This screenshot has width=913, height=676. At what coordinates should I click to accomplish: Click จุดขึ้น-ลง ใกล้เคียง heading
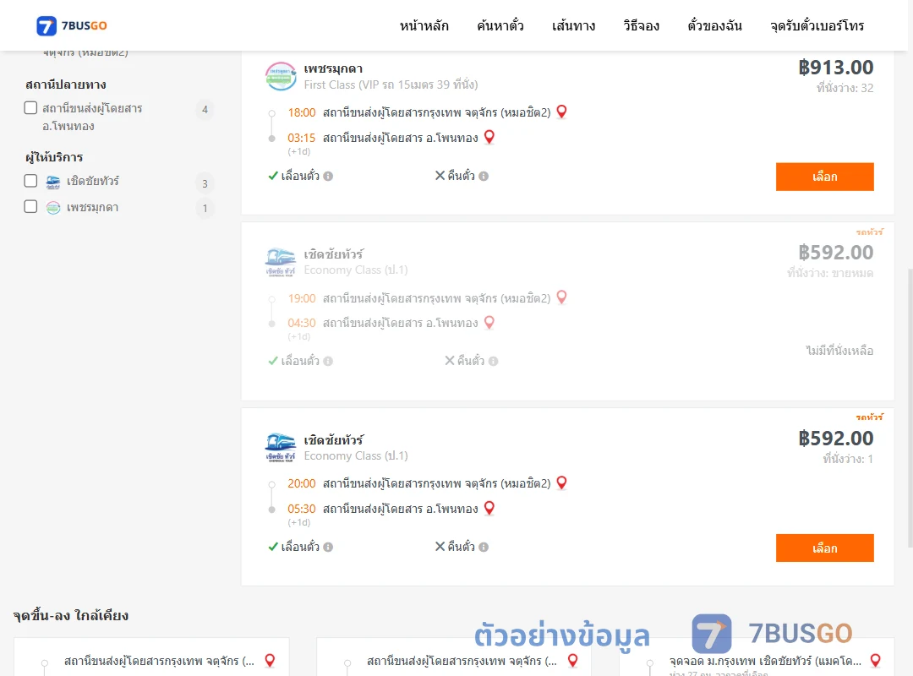(71, 615)
